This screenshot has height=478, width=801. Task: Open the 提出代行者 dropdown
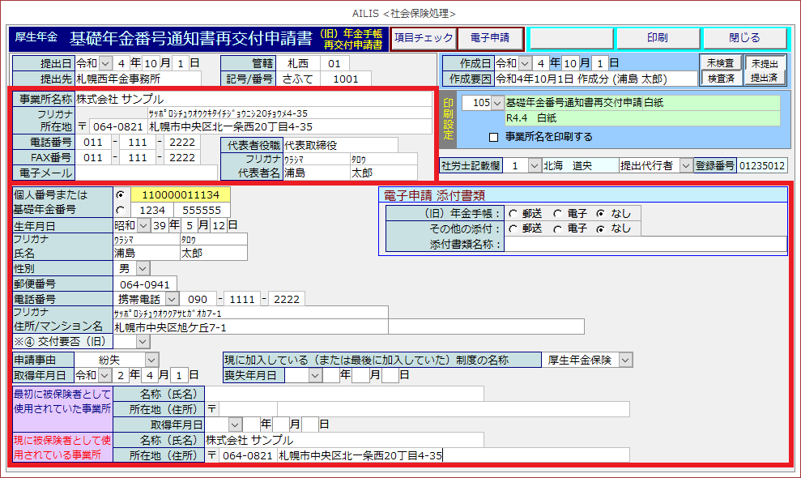click(x=686, y=165)
